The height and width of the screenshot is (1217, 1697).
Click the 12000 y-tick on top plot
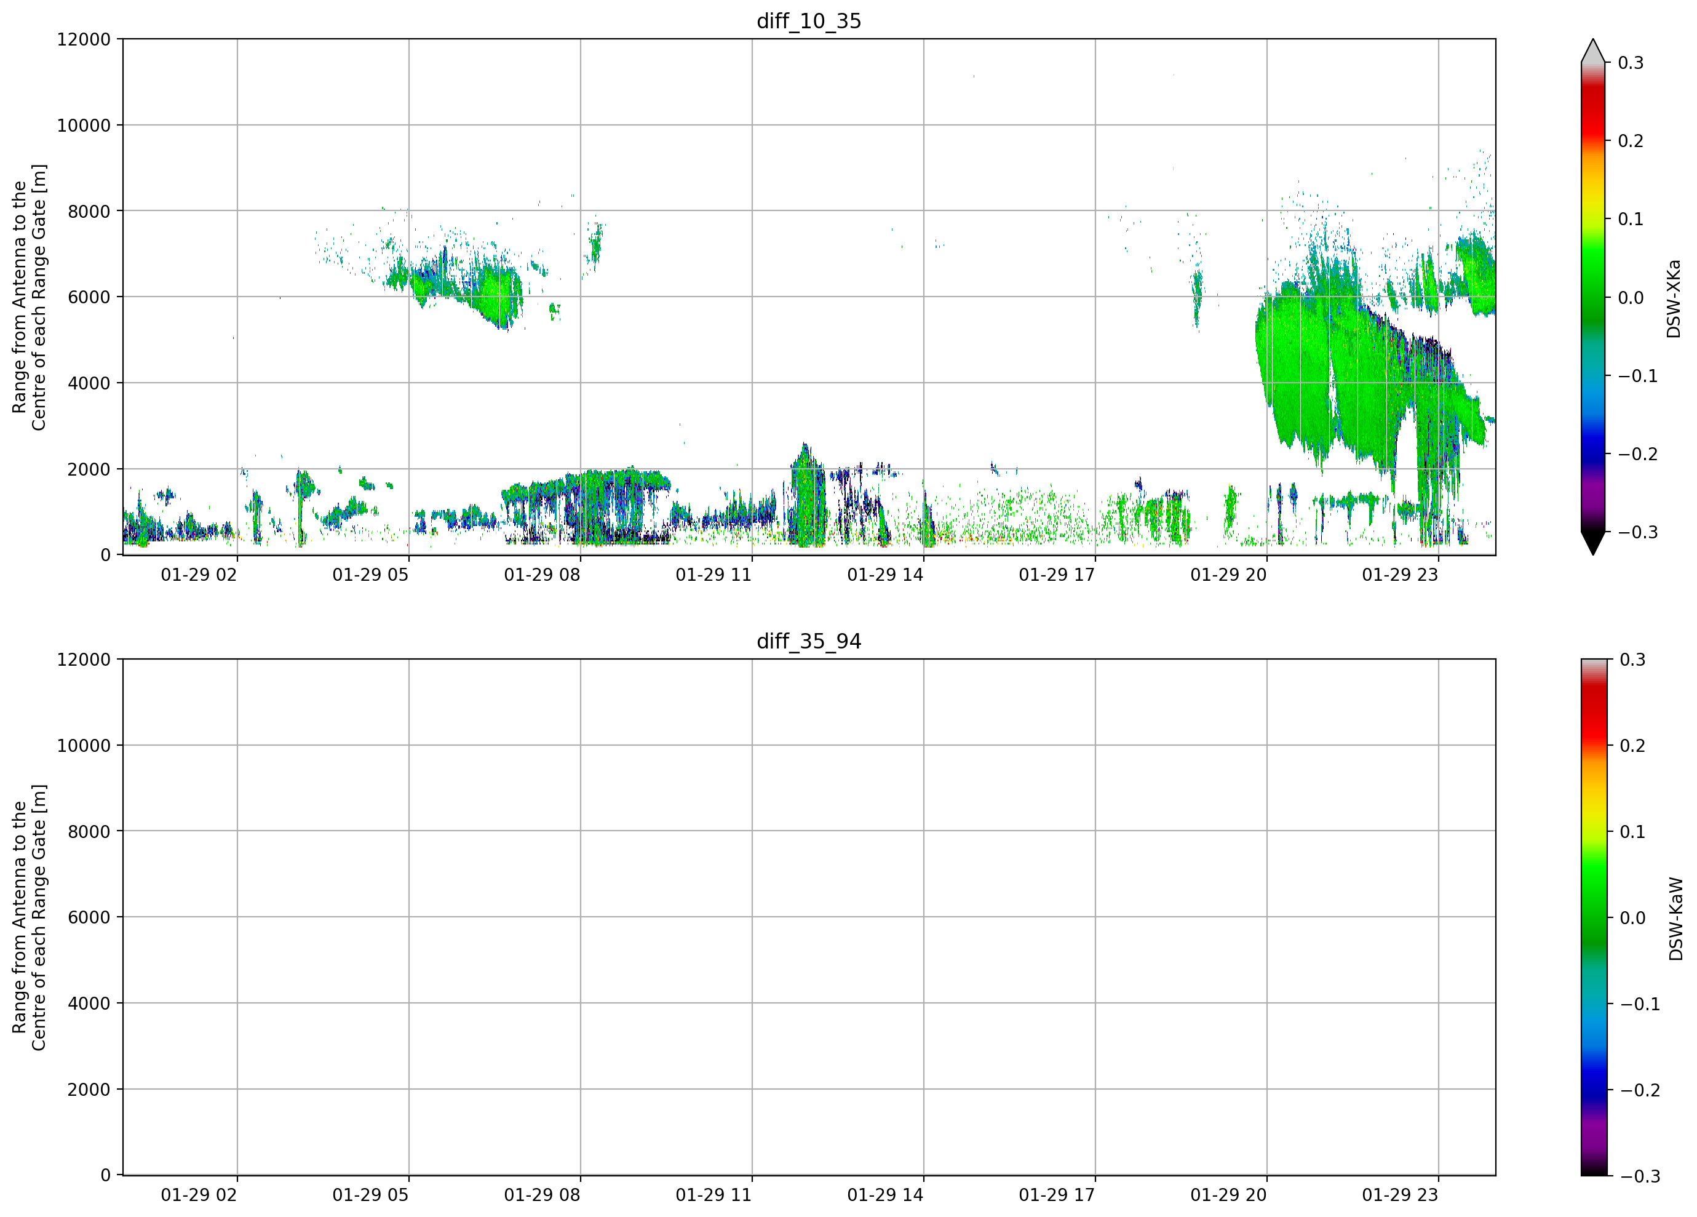tap(84, 39)
